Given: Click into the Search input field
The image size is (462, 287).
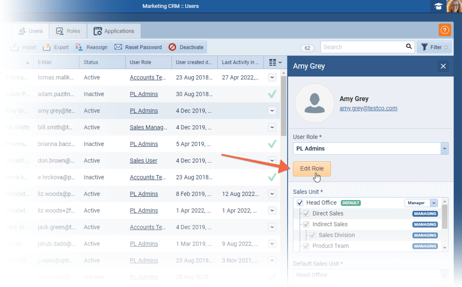Looking at the screenshot, I should [x=362, y=47].
